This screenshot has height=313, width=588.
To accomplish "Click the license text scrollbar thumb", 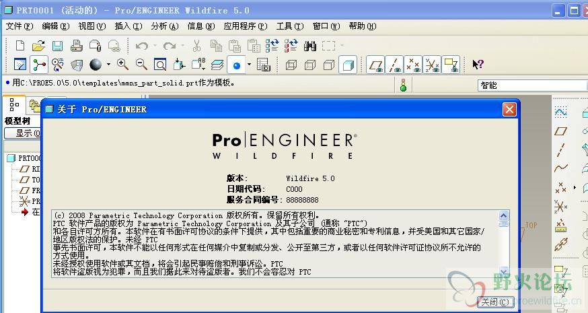I will [x=504, y=223].
